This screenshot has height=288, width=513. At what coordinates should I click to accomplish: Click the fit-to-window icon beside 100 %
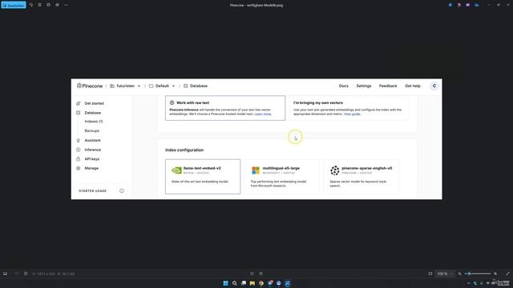click(430, 274)
